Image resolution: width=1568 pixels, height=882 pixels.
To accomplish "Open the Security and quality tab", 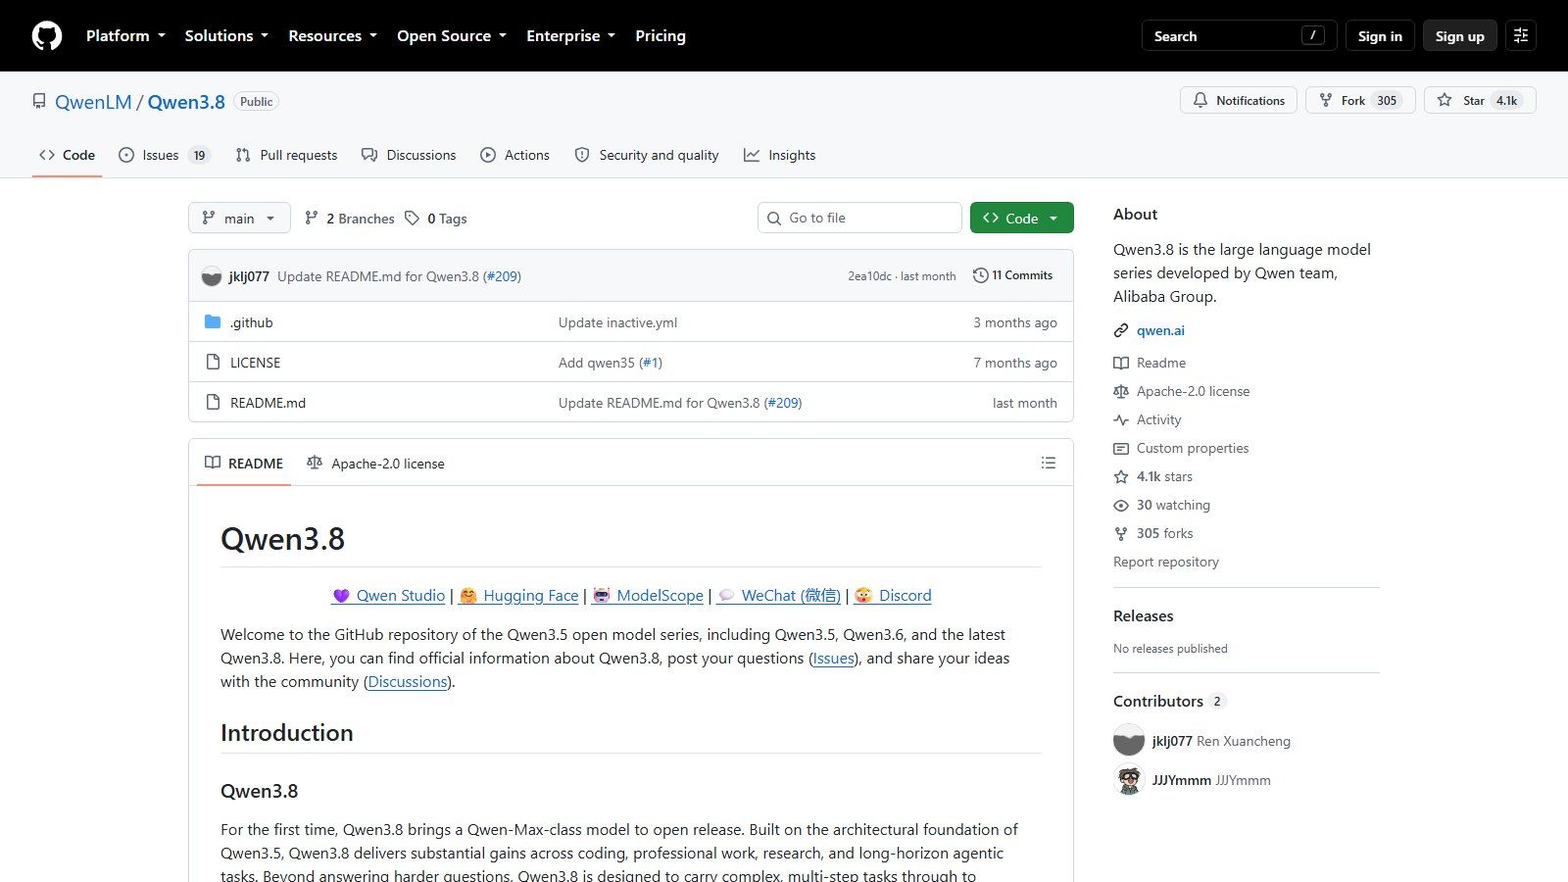I will pyautogui.click(x=647, y=155).
